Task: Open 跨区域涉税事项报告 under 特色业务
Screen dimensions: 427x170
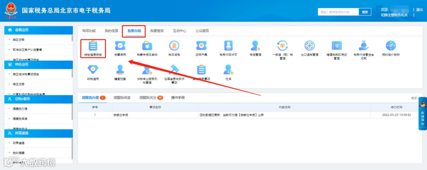Action: click(x=26, y=74)
